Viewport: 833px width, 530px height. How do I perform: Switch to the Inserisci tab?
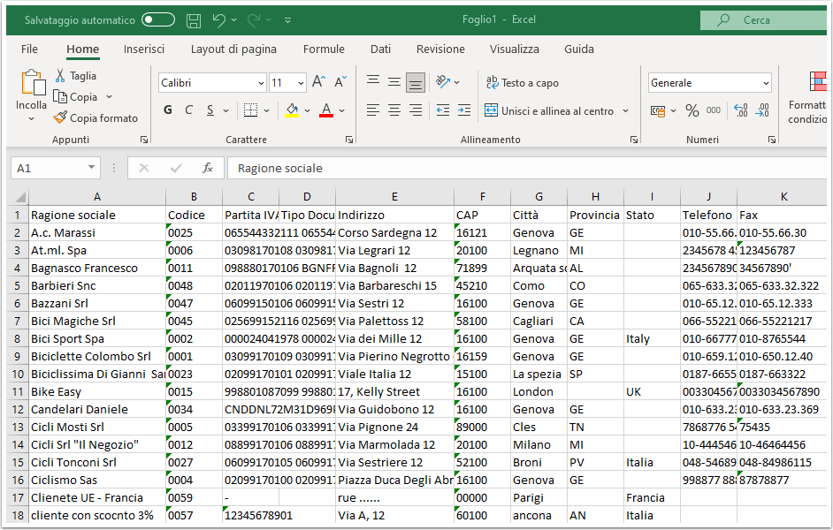tap(143, 49)
